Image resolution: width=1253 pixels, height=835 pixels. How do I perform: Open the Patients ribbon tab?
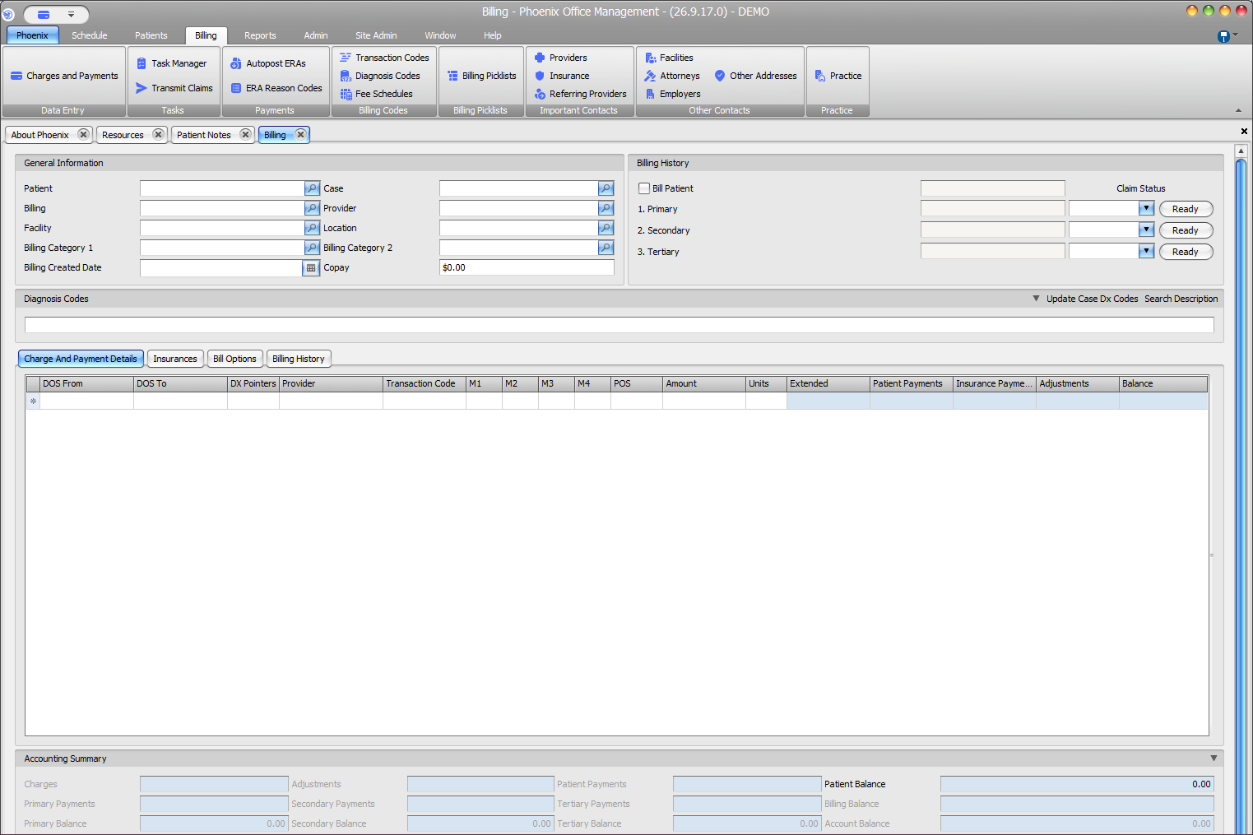click(x=151, y=35)
